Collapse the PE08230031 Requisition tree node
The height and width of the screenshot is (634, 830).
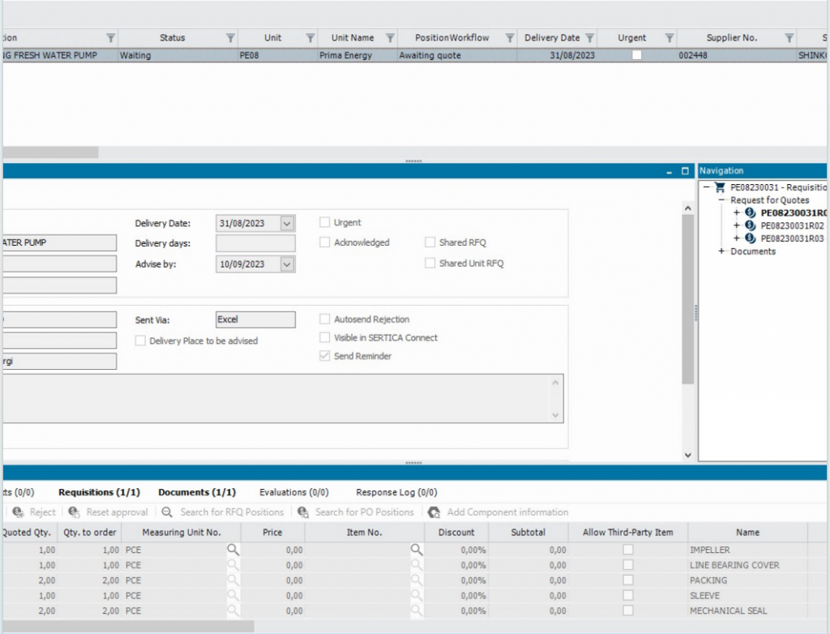(707, 187)
